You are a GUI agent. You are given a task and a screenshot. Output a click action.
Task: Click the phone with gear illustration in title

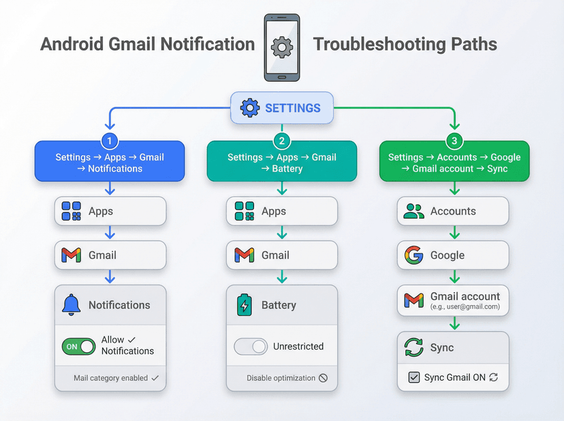click(x=282, y=48)
